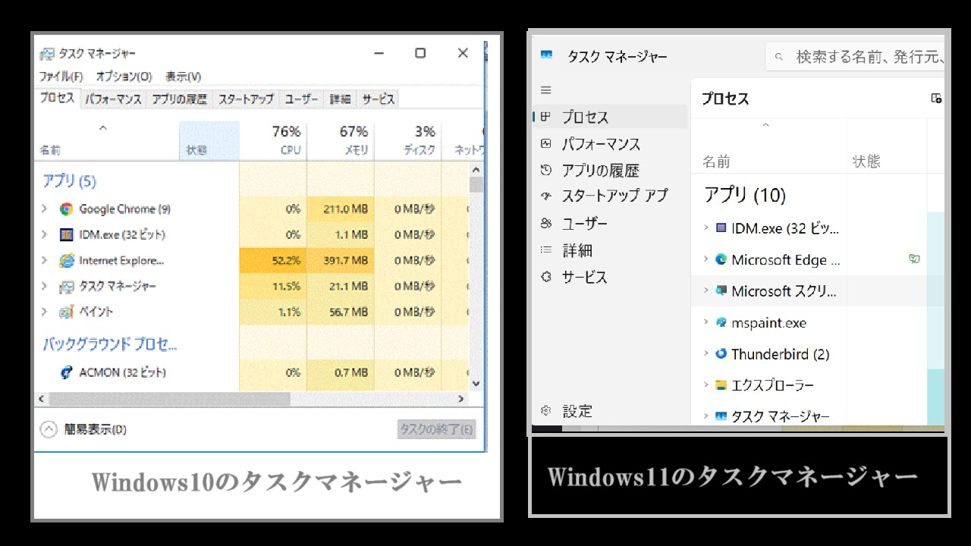
Task: Click the 詳細 list sidebar icon
Action: click(545, 249)
